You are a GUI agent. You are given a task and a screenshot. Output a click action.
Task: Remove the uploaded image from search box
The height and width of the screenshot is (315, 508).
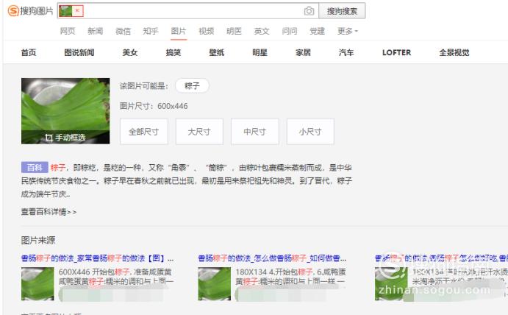[x=77, y=11]
